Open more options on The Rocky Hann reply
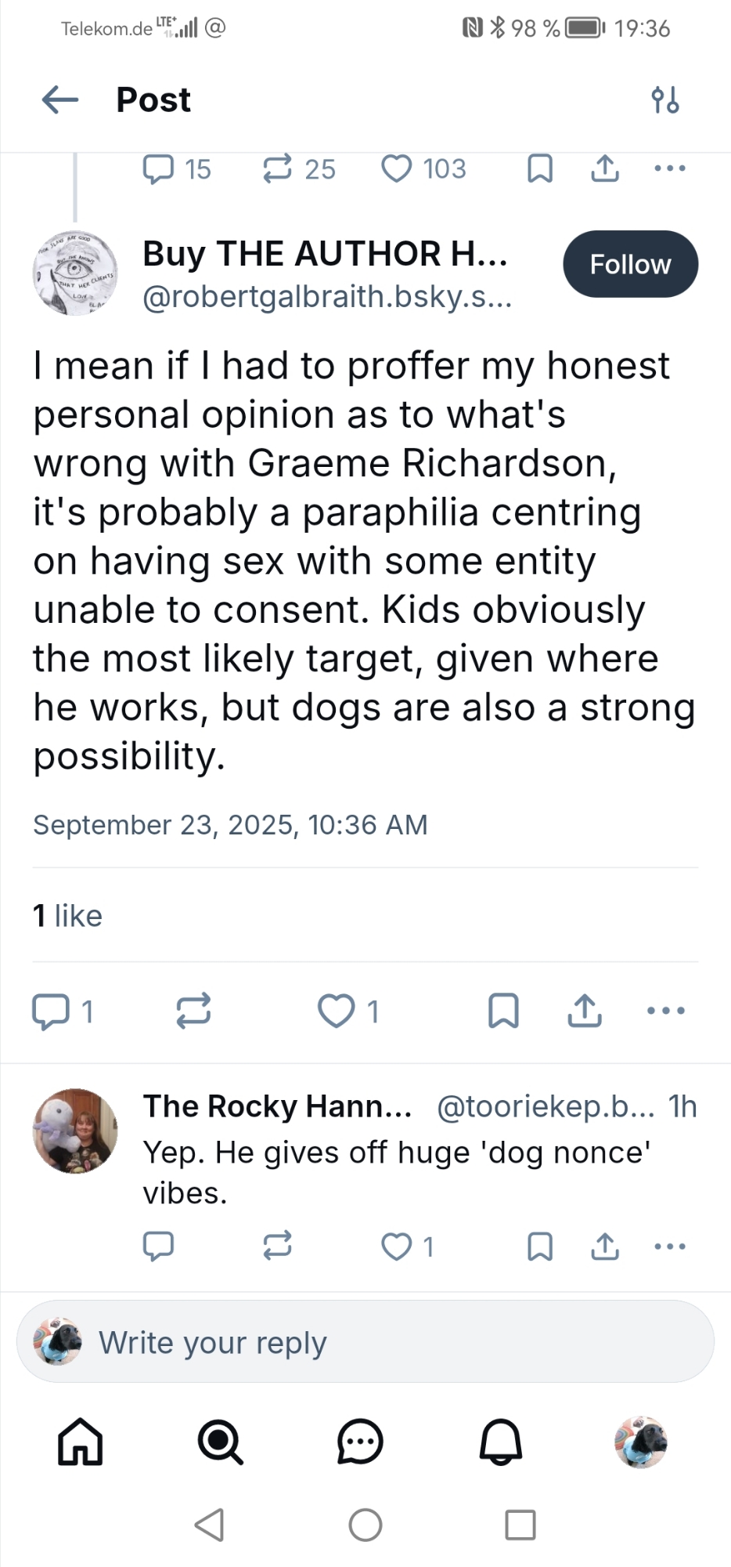The width and height of the screenshot is (731, 1567). (670, 1246)
